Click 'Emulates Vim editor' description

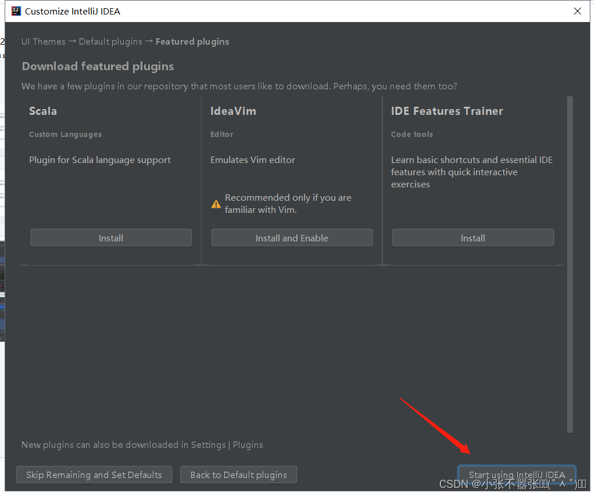(x=253, y=160)
